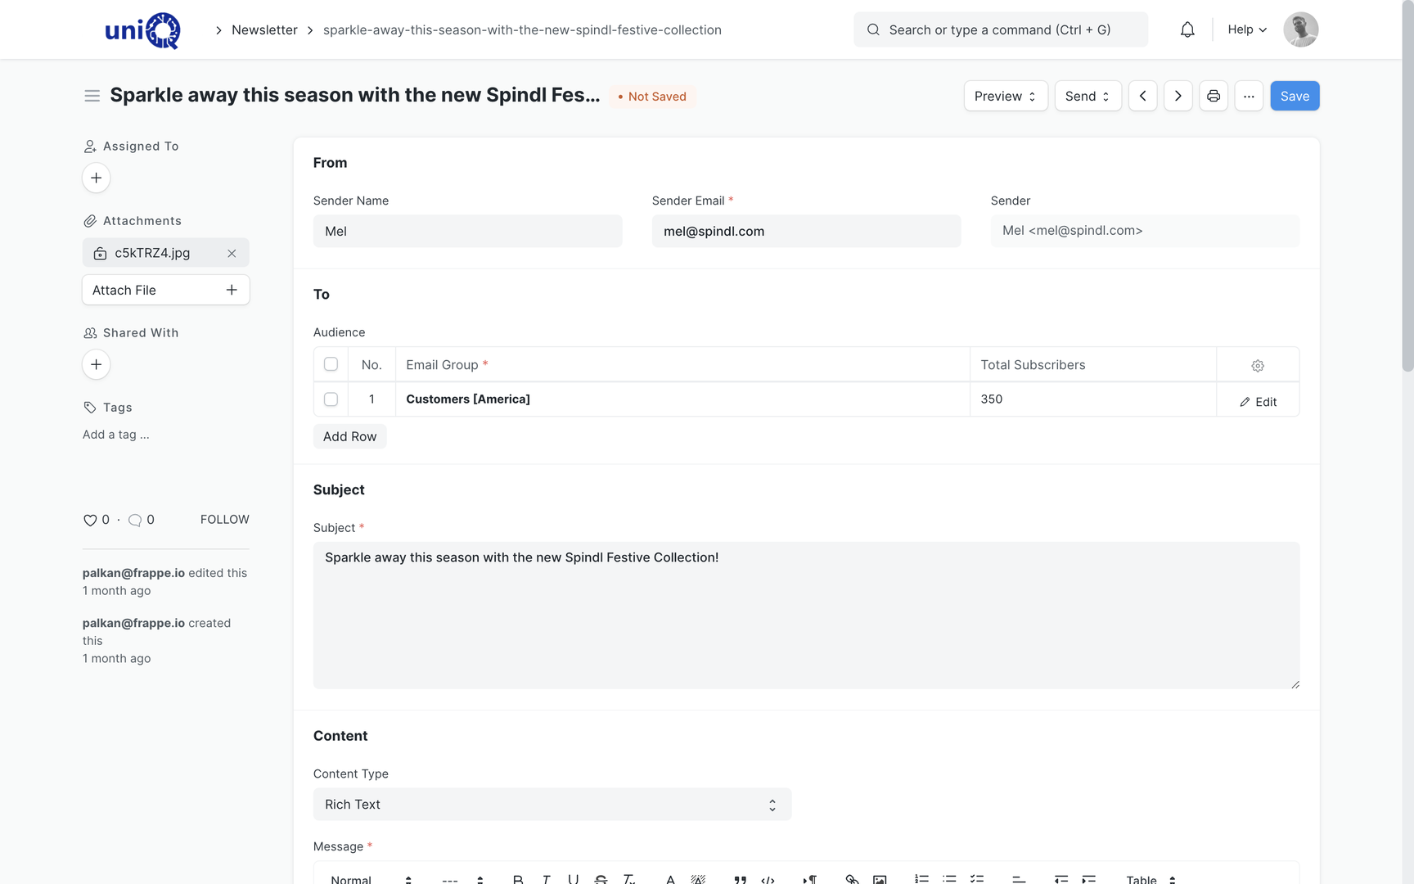
Task: Open the Help menu
Action: coord(1247,29)
